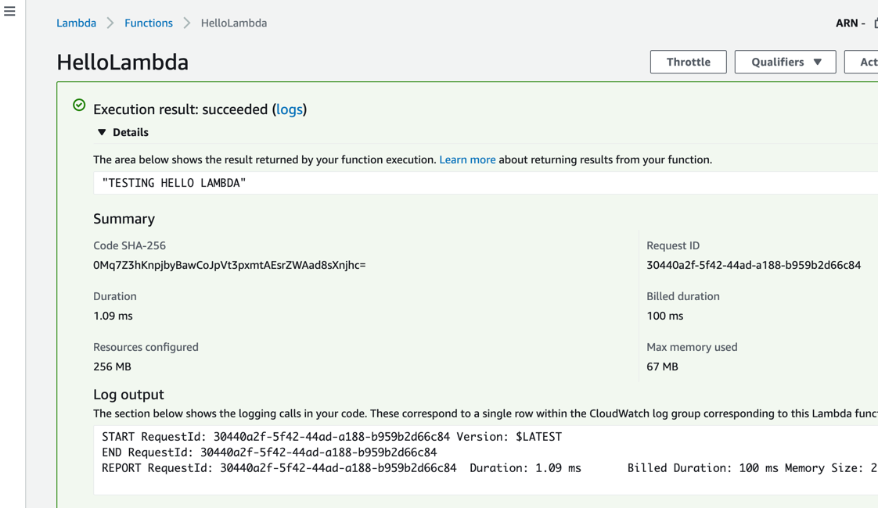Click the Resources configured value 256 MB
The image size is (878, 508).
click(x=112, y=367)
